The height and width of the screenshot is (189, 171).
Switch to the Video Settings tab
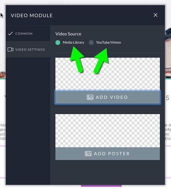point(28,49)
